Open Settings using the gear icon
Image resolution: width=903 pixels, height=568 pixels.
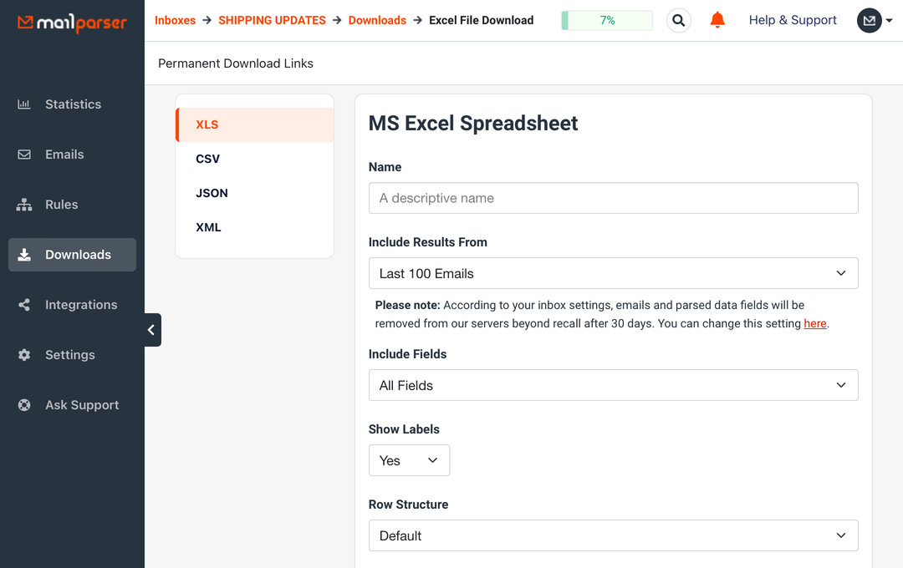pos(24,354)
